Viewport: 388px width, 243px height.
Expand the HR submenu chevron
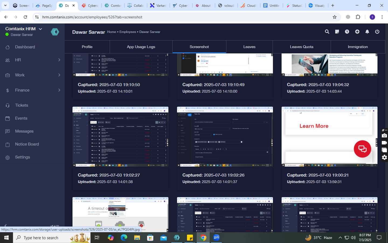click(59, 60)
